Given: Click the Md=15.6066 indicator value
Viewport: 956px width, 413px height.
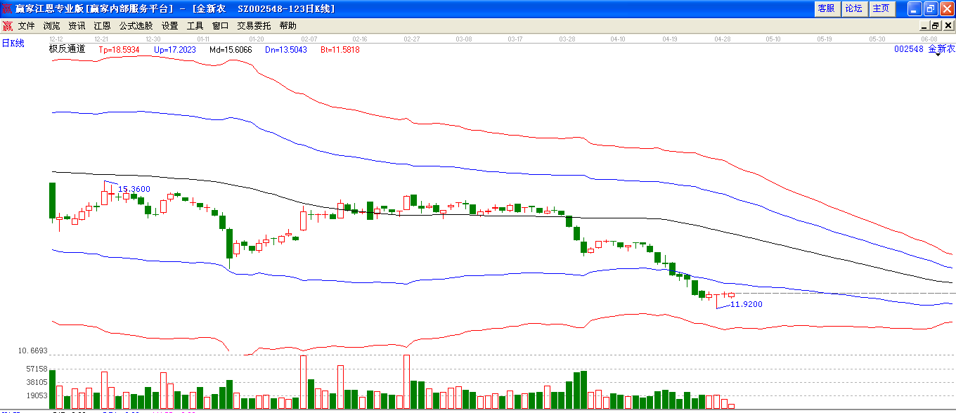Looking at the screenshot, I should pos(231,50).
